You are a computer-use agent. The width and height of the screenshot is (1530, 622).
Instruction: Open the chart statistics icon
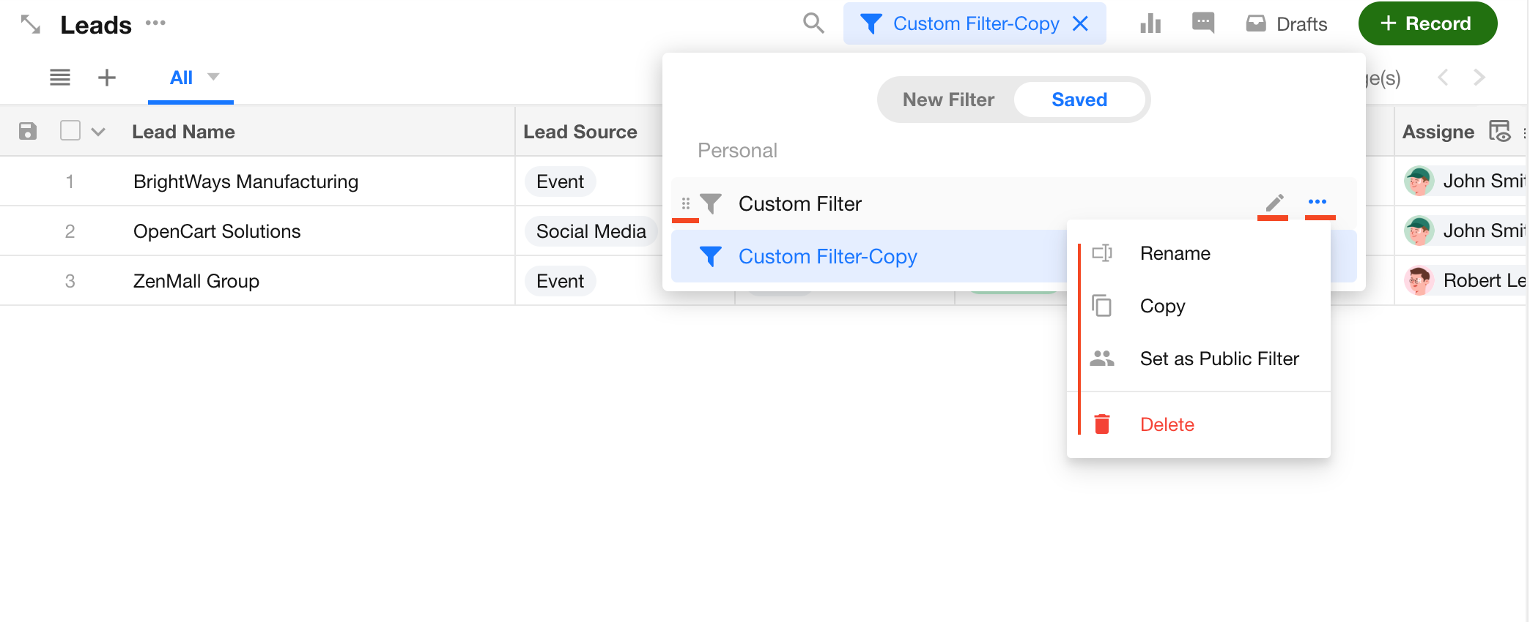[1150, 23]
